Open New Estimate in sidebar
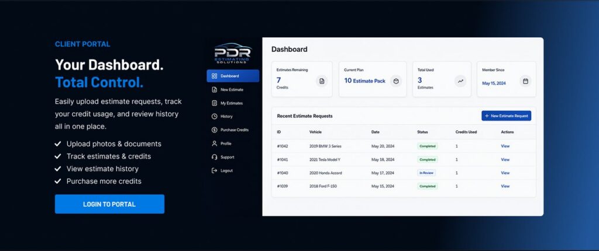The height and width of the screenshot is (251, 599). pyautogui.click(x=233, y=90)
